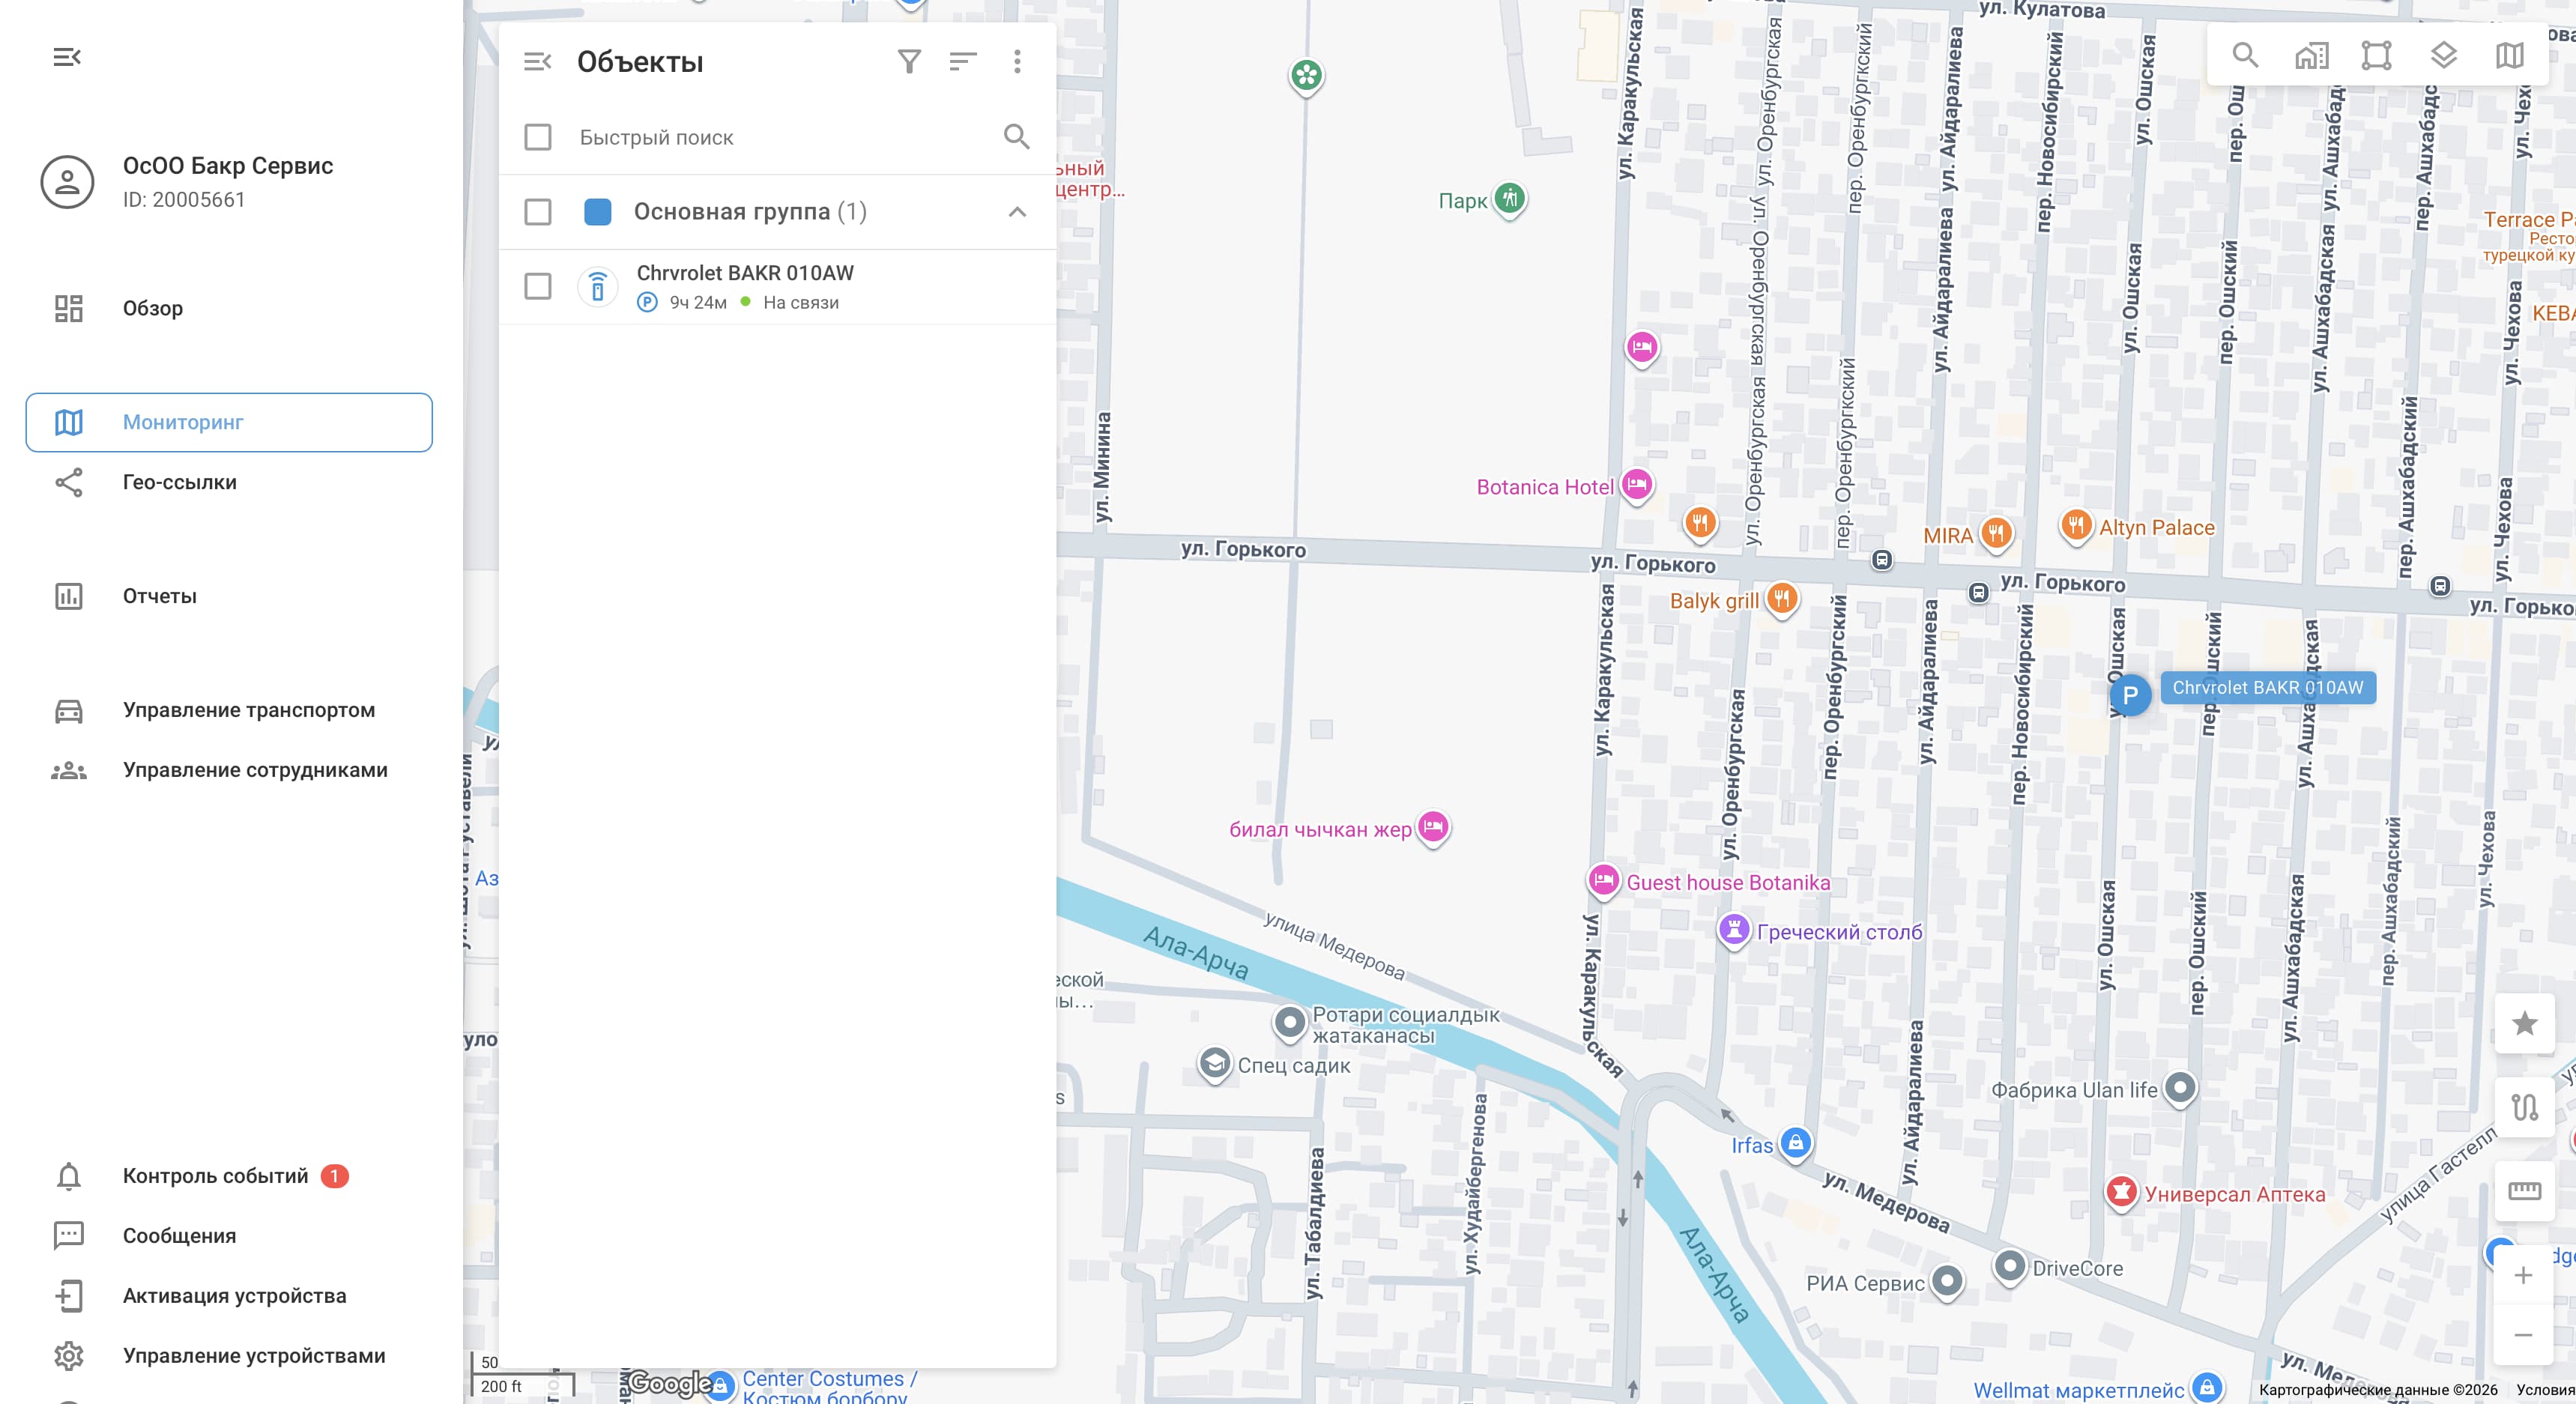This screenshot has height=1404, width=2576.
Task: Open the Отчеты section
Action: [160, 595]
